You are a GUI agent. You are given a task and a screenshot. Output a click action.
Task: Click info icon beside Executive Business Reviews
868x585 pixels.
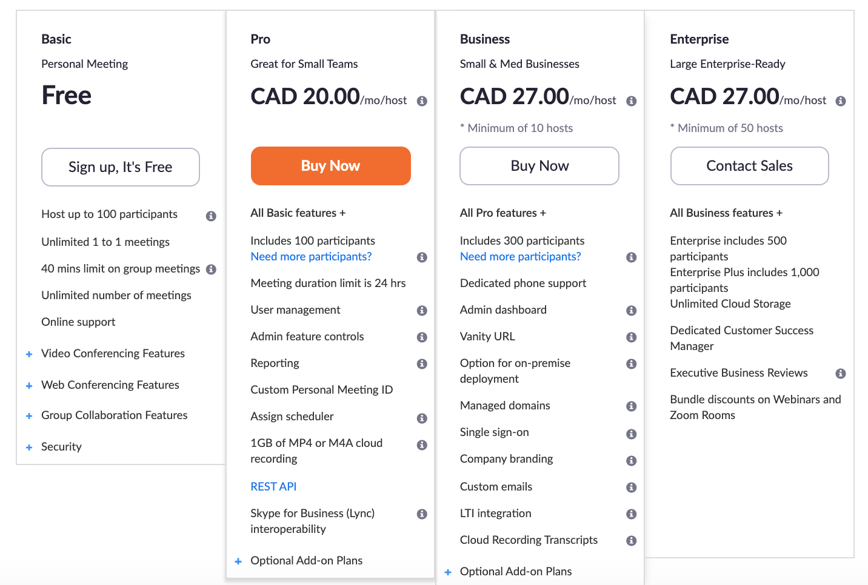(840, 374)
